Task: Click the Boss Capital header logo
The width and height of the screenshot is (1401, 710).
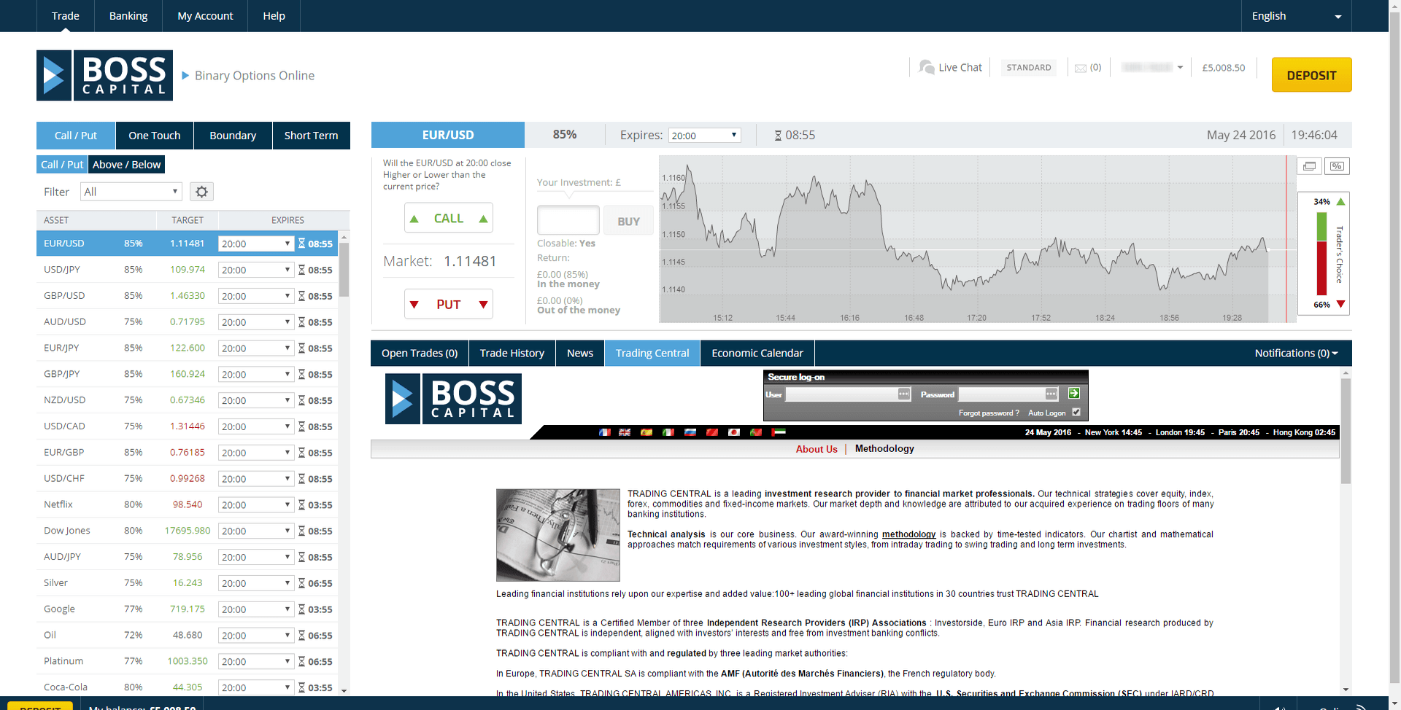Action: pos(104,75)
